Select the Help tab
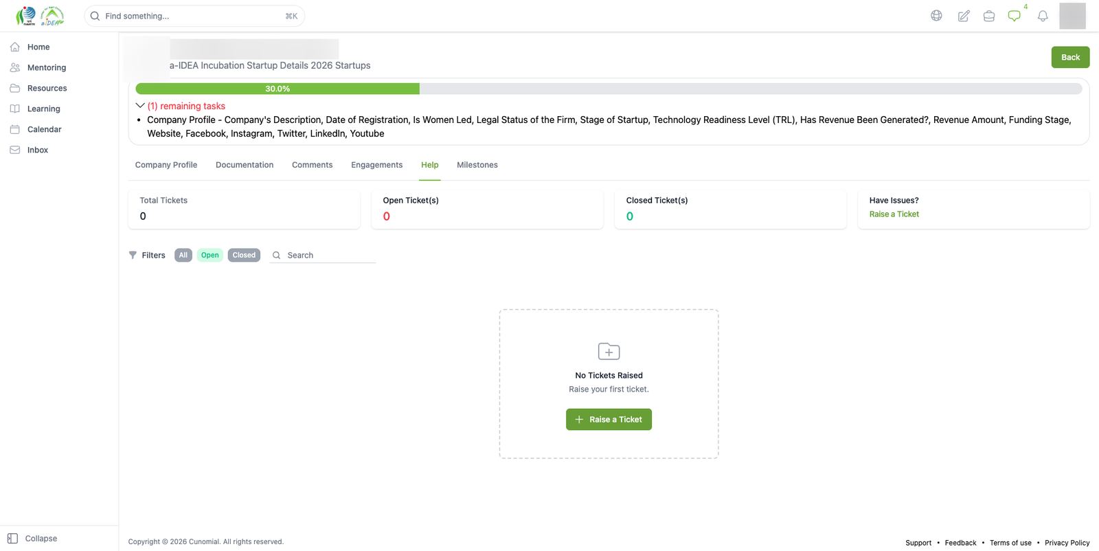The image size is (1099, 551). click(430, 165)
